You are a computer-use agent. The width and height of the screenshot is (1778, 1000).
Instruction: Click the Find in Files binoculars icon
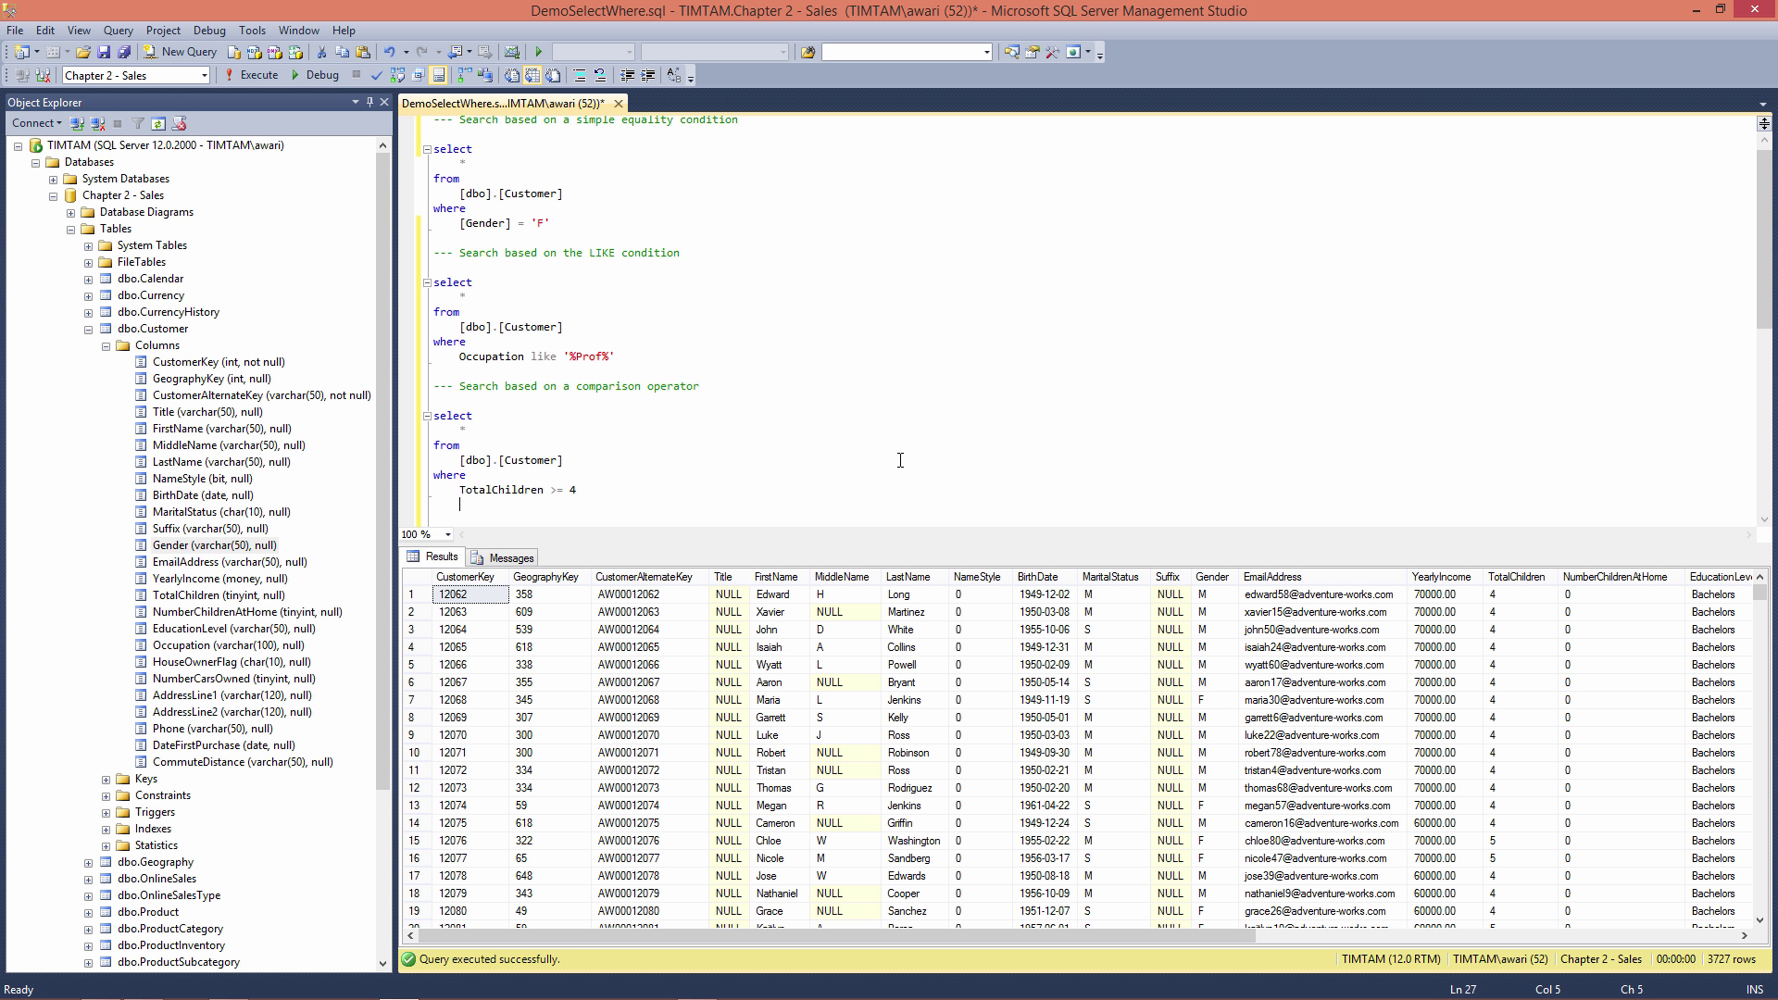point(808,52)
